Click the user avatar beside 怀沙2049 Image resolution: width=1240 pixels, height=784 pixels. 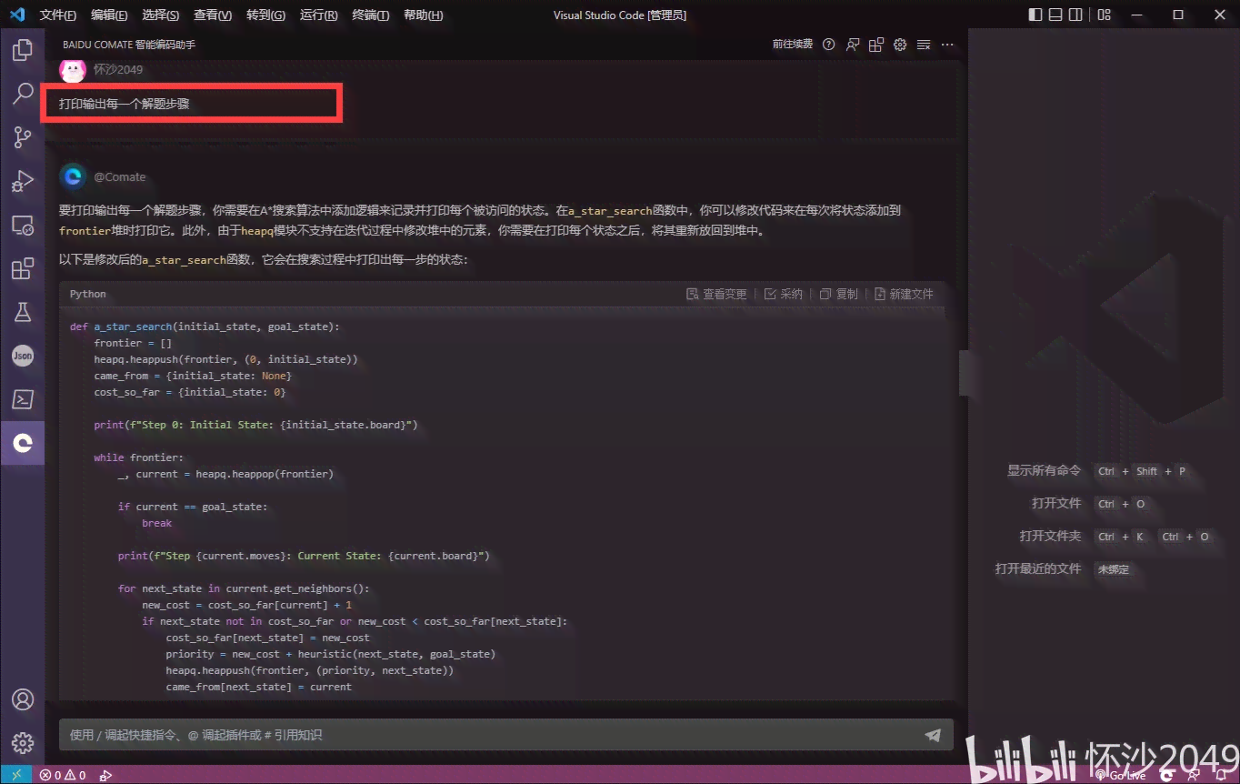[73, 69]
